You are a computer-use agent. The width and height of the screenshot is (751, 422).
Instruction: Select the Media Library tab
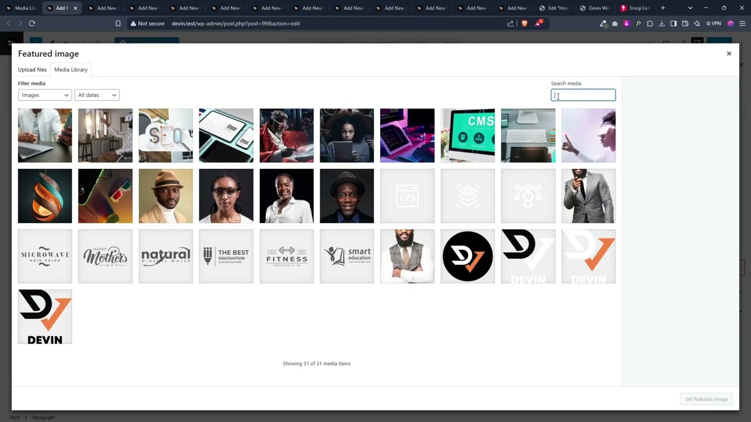coord(71,70)
